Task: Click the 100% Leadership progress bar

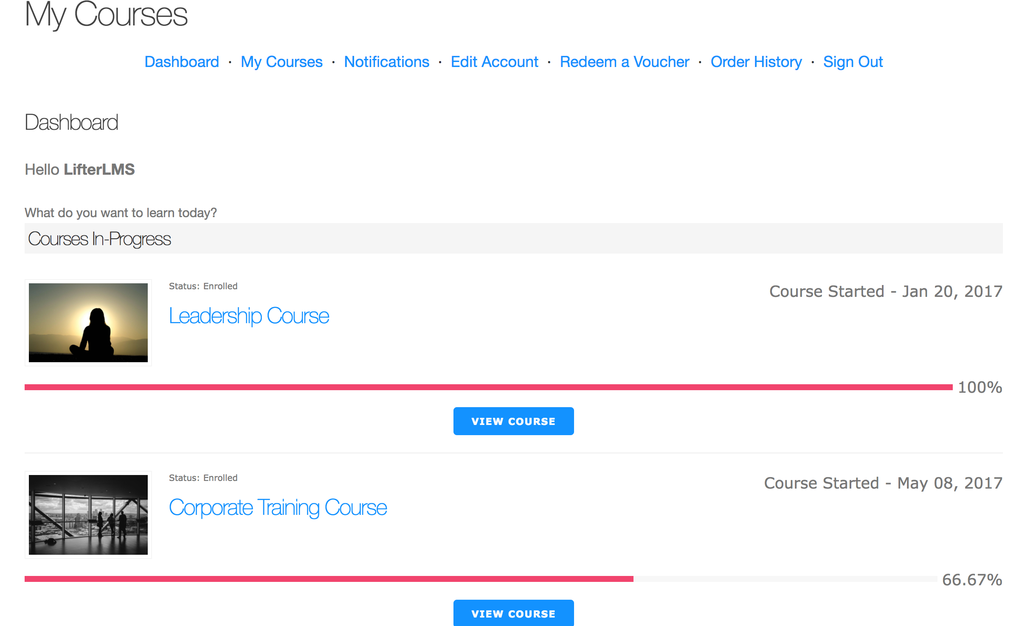Action: click(488, 387)
